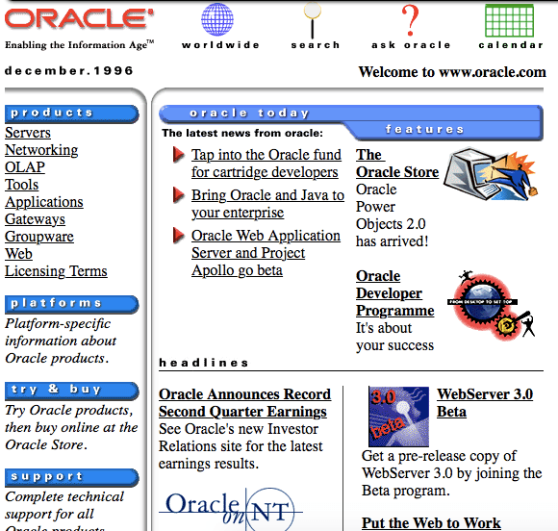Open the OLAP products link
Screen dimensions: 558x531
[25, 167]
